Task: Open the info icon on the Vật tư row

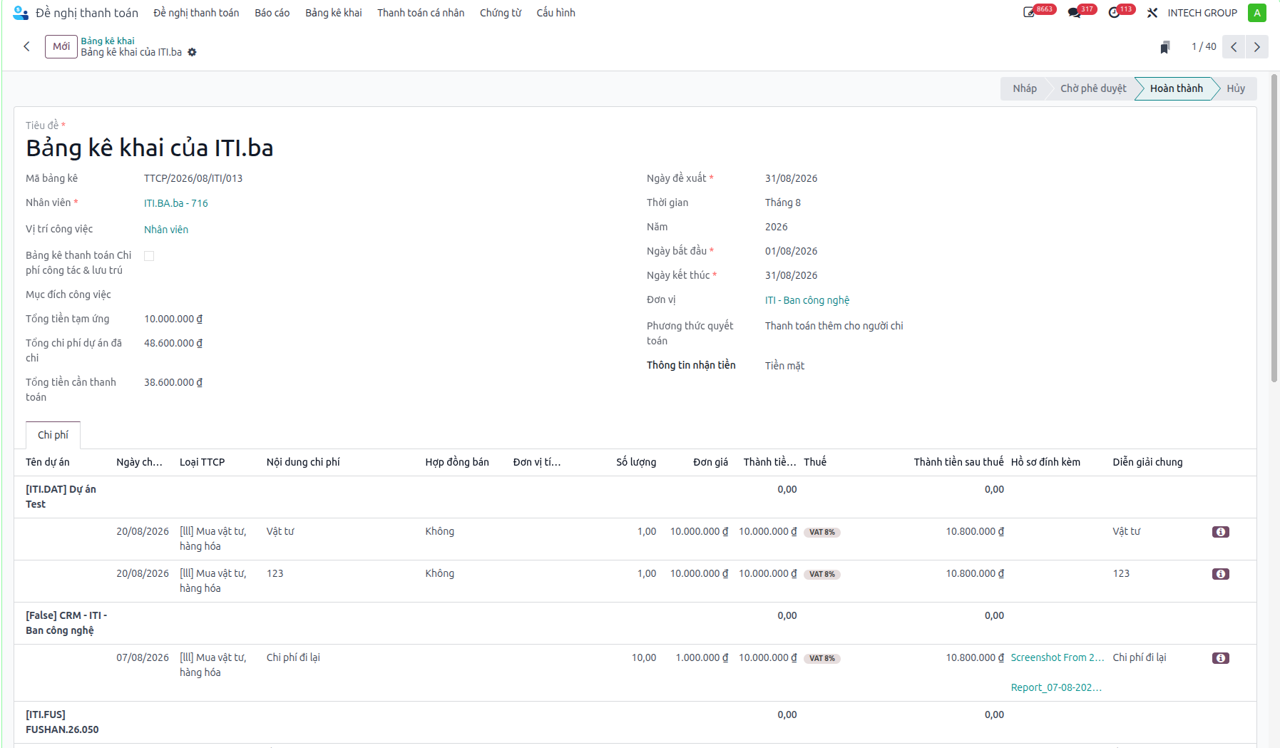Action: tap(1220, 532)
